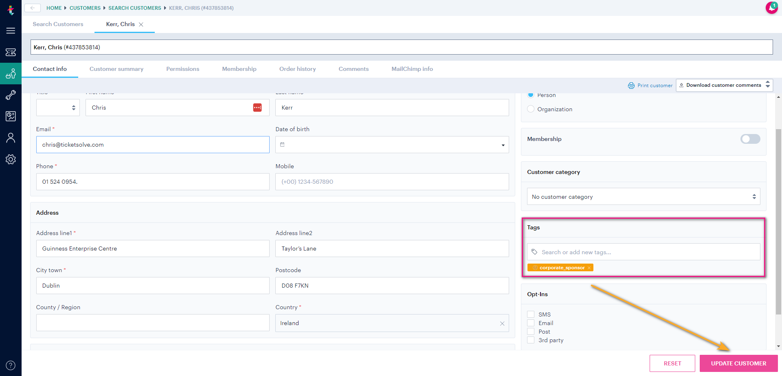Select the Organization radio button

[531, 109]
